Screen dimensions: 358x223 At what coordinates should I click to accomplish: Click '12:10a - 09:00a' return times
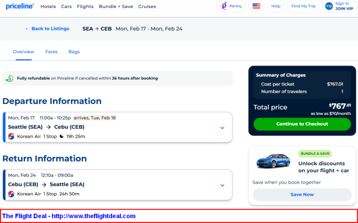coord(57,176)
